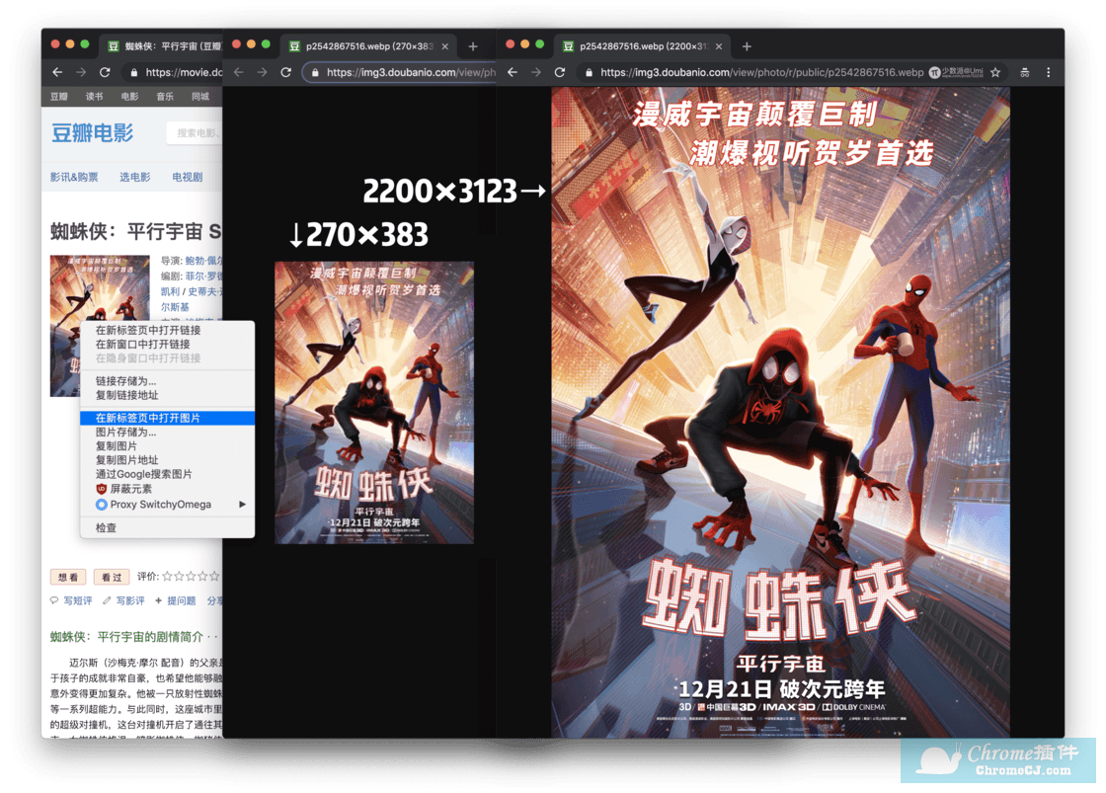Click the 豆瓣电影 logo
The image size is (1106, 793).
tap(93, 132)
